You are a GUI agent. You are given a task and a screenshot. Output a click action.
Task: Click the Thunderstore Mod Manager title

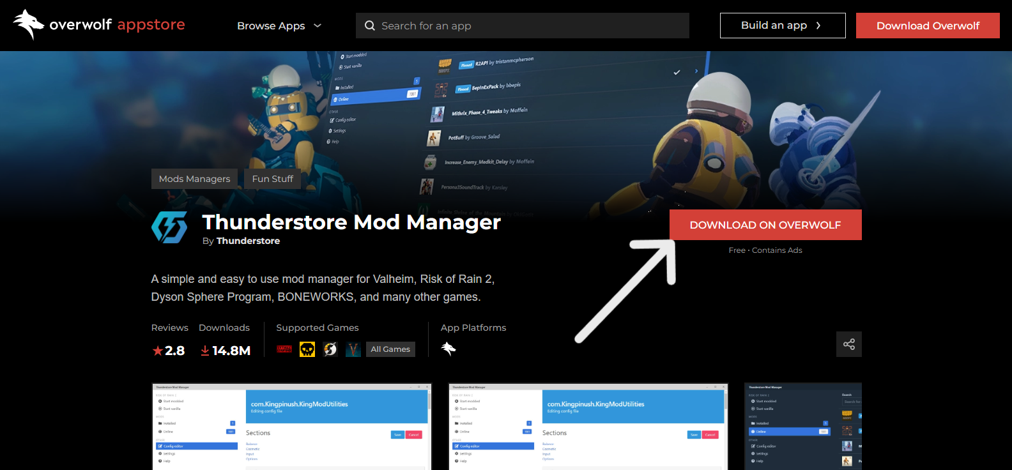pyautogui.click(x=351, y=222)
